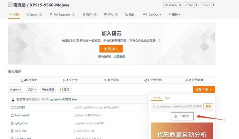Open commit Create BIOS.md
Image resolution: width=239 pixels, height=139 pixels.
(x=84, y=131)
